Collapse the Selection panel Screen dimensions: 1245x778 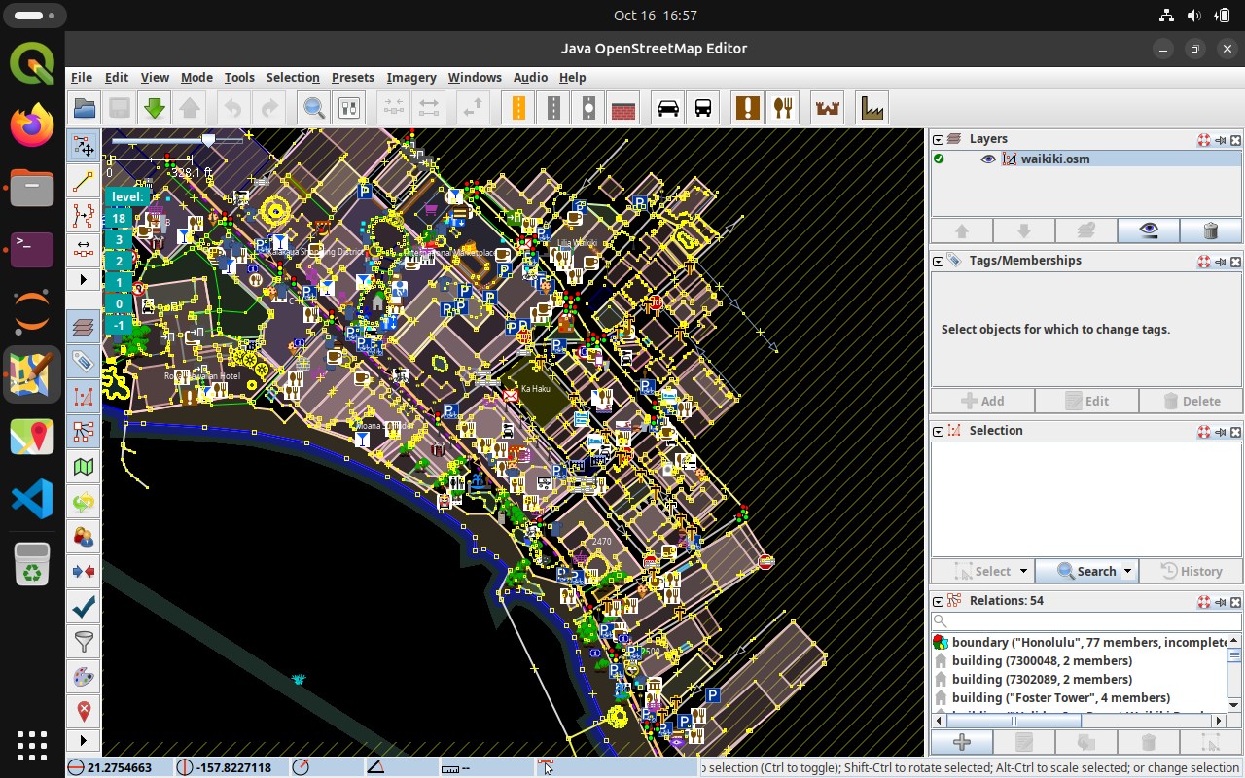939,431
